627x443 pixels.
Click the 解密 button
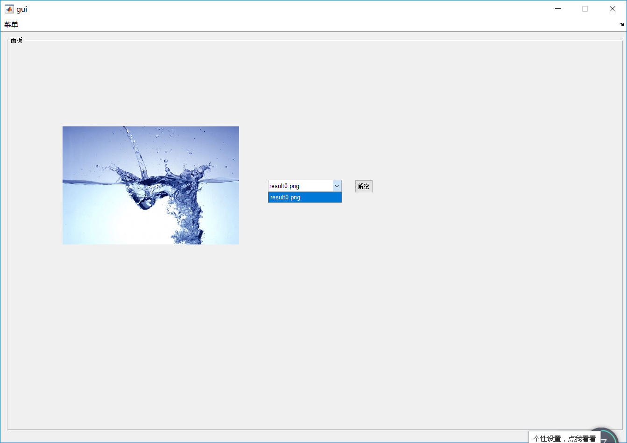pos(364,186)
